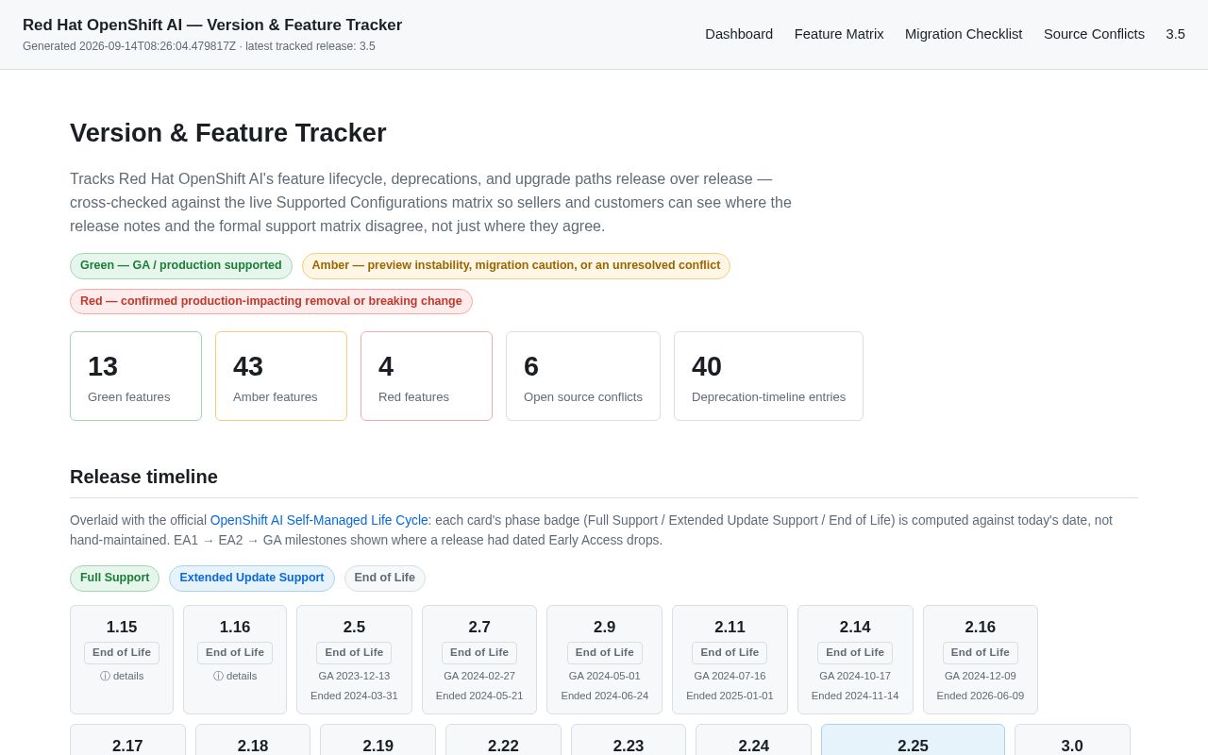This screenshot has width=1208, height=755.
Task: Select the 3.5 version link in header
Action: click(x=1175, y=34)
